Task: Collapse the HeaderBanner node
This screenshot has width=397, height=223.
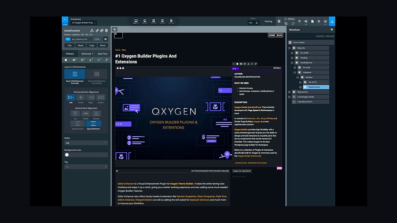Action: pyautogui.click(x=292, y=62)
